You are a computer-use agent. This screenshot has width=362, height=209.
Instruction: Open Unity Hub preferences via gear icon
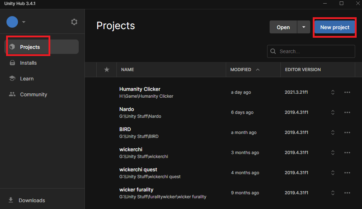[x=74, y=22]
